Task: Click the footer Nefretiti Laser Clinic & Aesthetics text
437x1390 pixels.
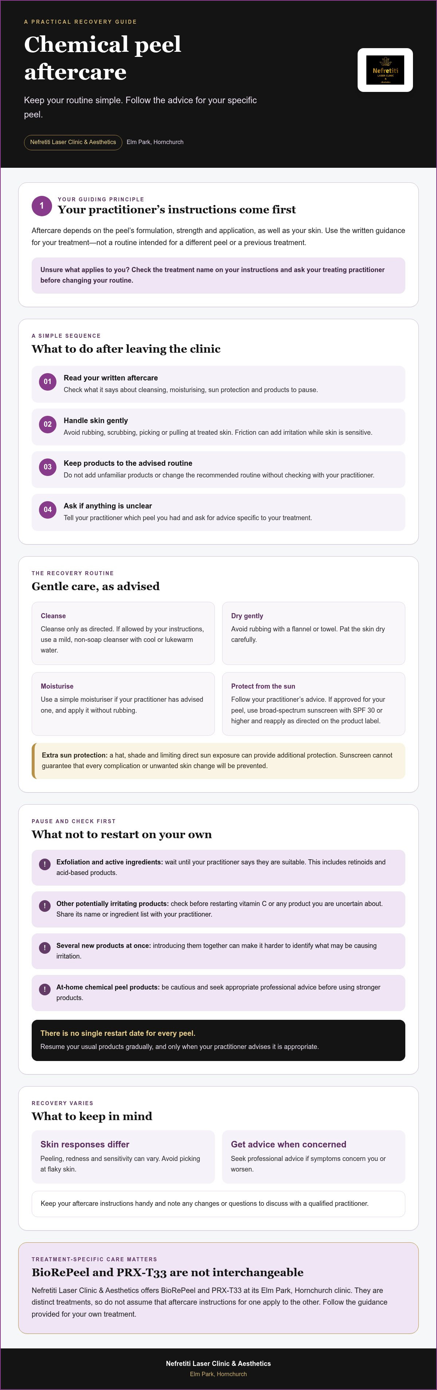Action: [x=218, y=1363]
